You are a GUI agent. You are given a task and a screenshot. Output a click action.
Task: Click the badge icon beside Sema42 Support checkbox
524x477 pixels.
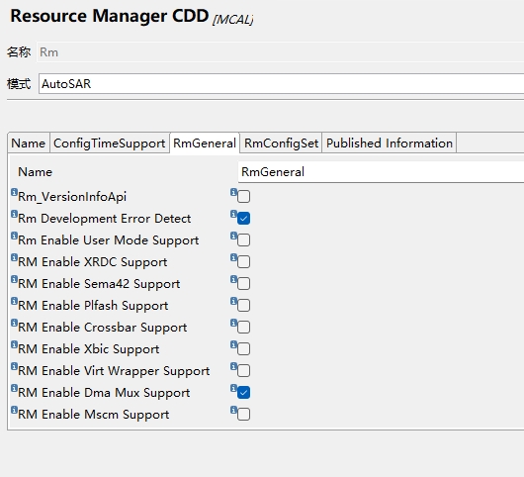pyautogui.click(x=233, y=279)
